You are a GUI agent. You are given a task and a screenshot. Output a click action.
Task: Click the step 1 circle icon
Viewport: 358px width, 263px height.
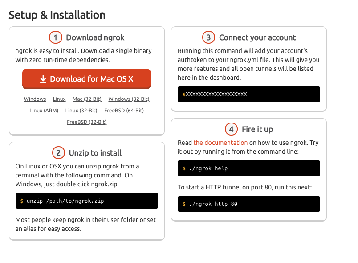56,37
